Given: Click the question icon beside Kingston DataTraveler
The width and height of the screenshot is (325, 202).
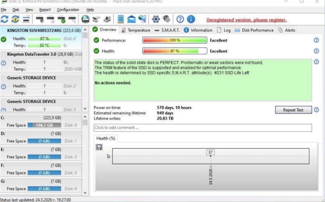Looking at the screenshot, I should [x=4, y=63].
